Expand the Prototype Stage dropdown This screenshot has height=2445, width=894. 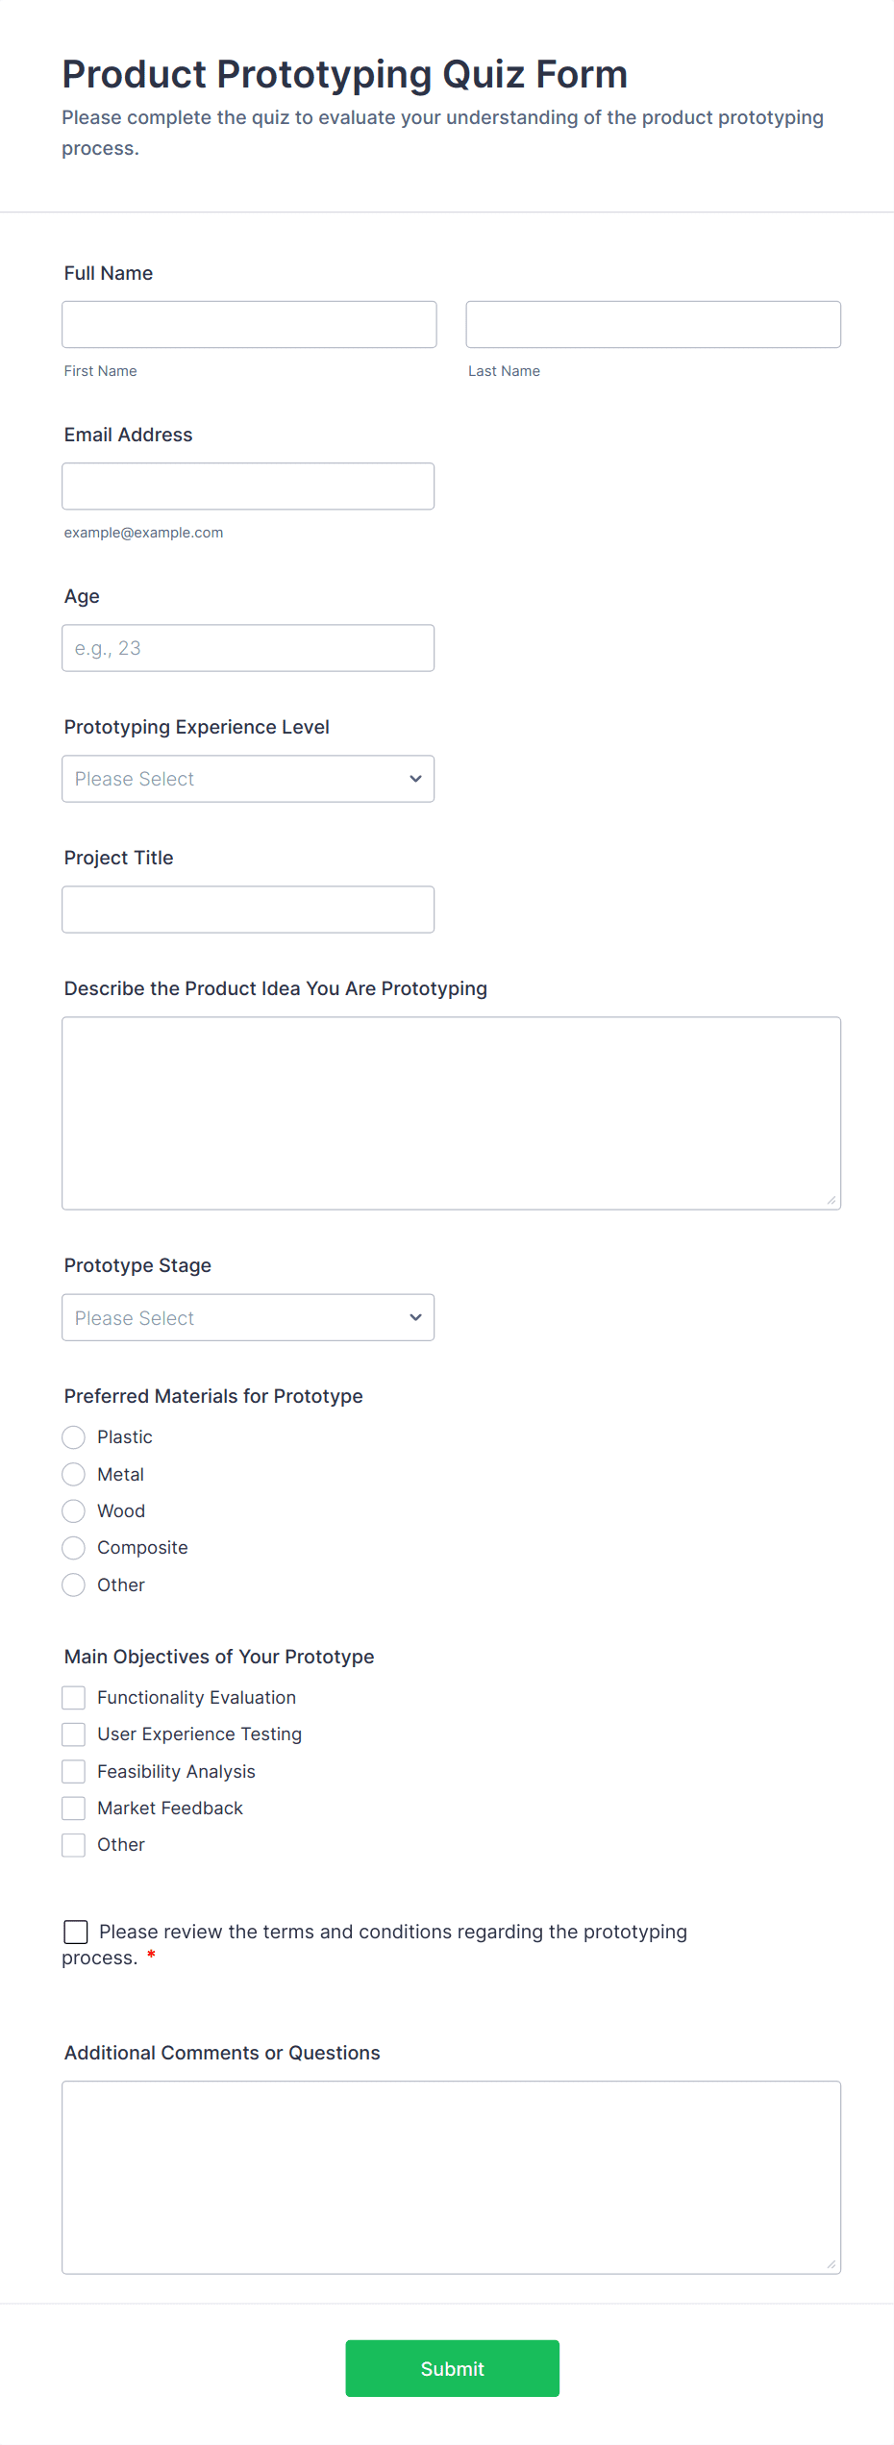point(248,1317)
